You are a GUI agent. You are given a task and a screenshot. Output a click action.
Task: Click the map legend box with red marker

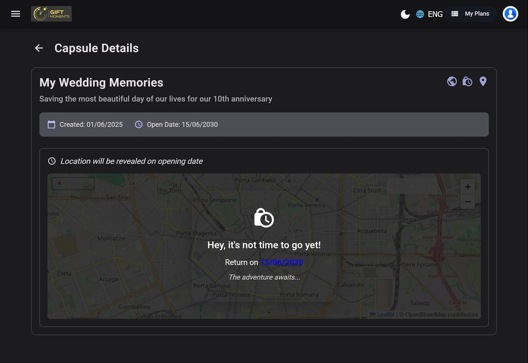coord(73,184)
